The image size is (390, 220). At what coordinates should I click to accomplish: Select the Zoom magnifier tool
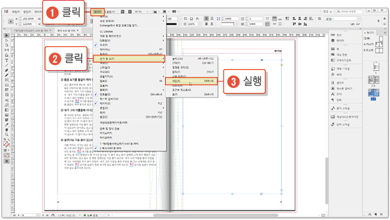coord(7,135)
